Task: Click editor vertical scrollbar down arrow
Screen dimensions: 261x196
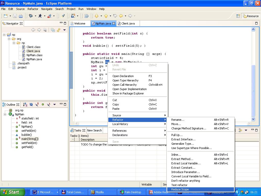Action: click(253, 119)
